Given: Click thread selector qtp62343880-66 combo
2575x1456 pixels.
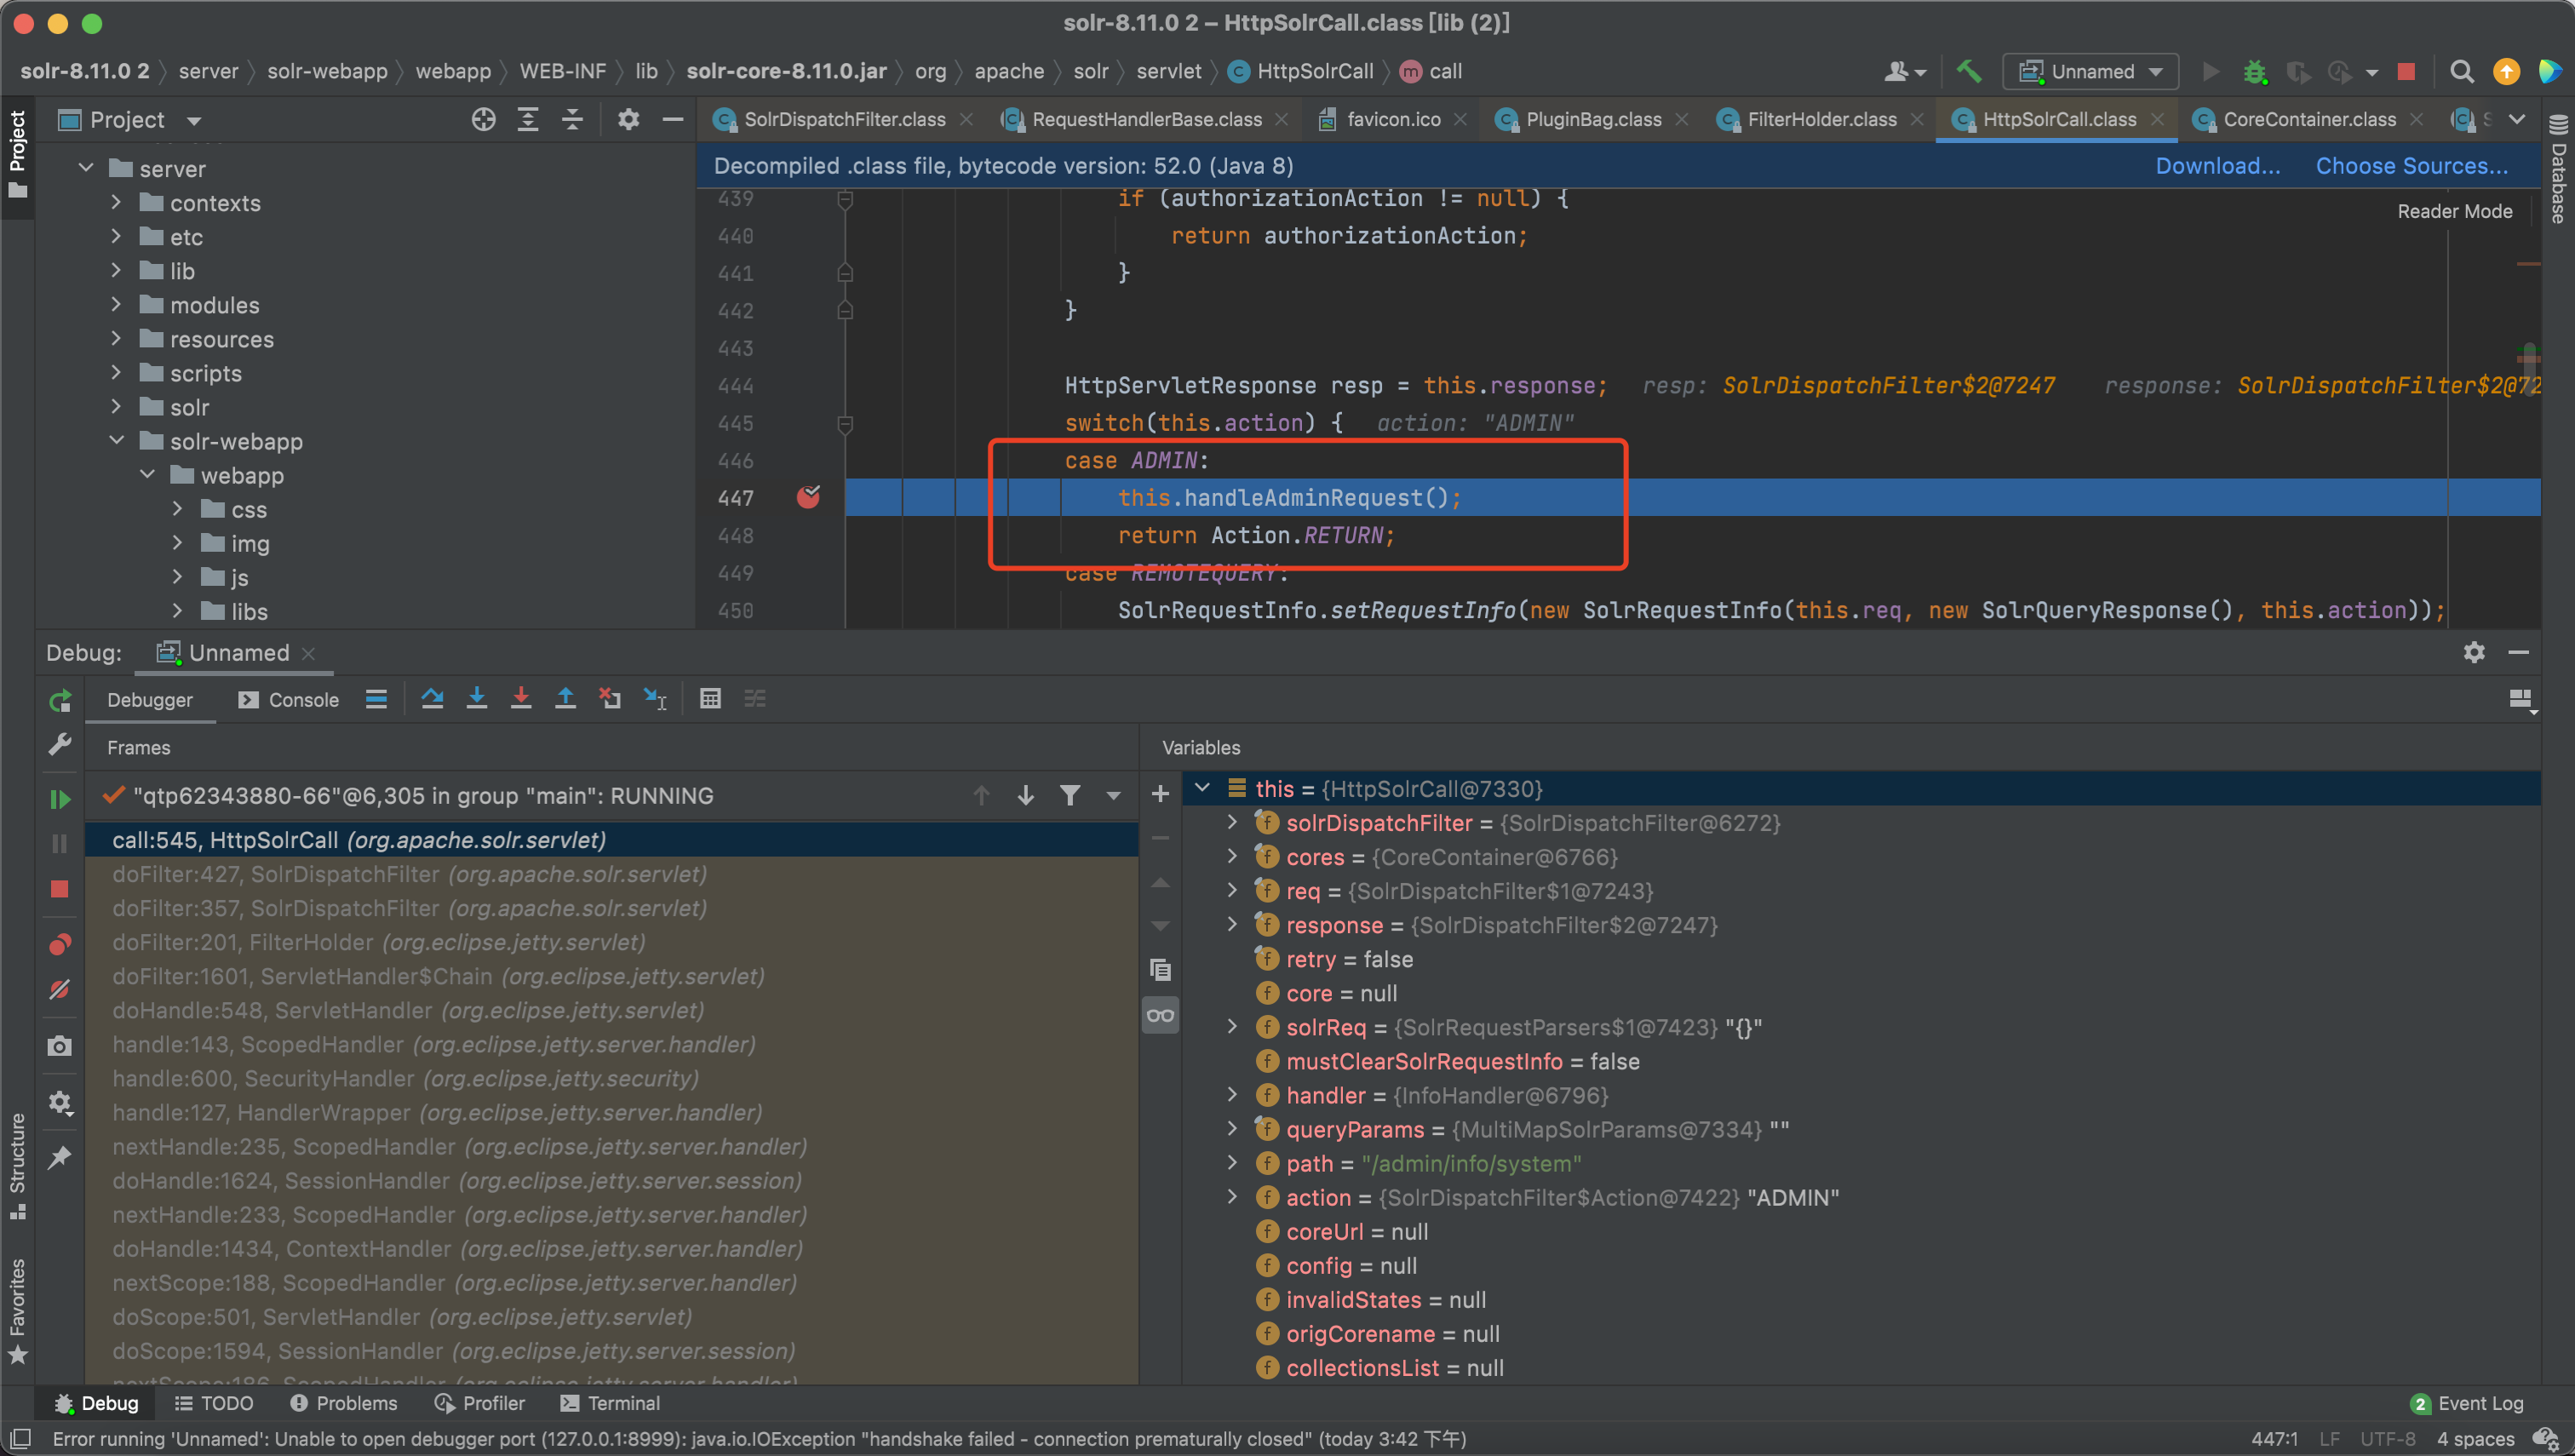Looking at the screenshot, I should [x=611, y=795].
